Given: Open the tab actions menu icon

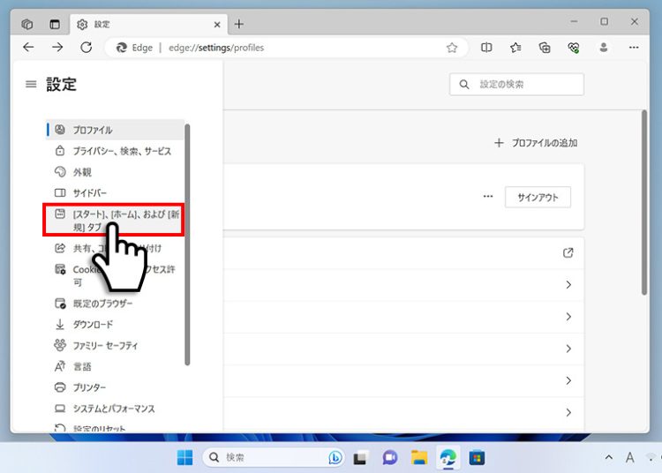Looking at the screenshot, I should [55, 24].
